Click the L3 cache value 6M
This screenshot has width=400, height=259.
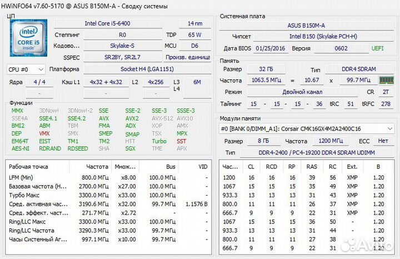[197, 82]
